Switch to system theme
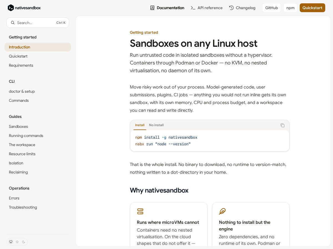The width and height of the screenshot is (333, 249). point(11,242)
